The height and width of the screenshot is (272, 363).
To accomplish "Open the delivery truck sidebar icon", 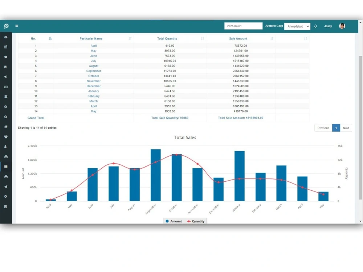I will tap(6, 127).
